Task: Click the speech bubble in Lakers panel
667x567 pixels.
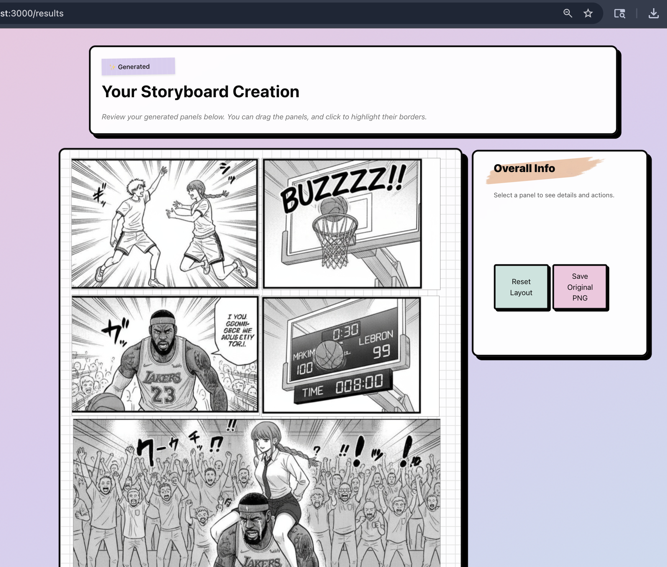Action: coord(238,331)
